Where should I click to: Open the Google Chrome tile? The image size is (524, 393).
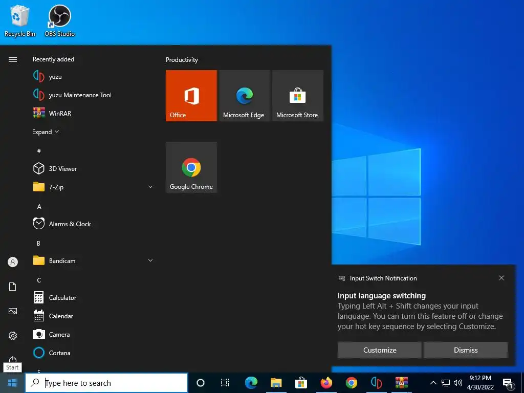pos(191,167)
